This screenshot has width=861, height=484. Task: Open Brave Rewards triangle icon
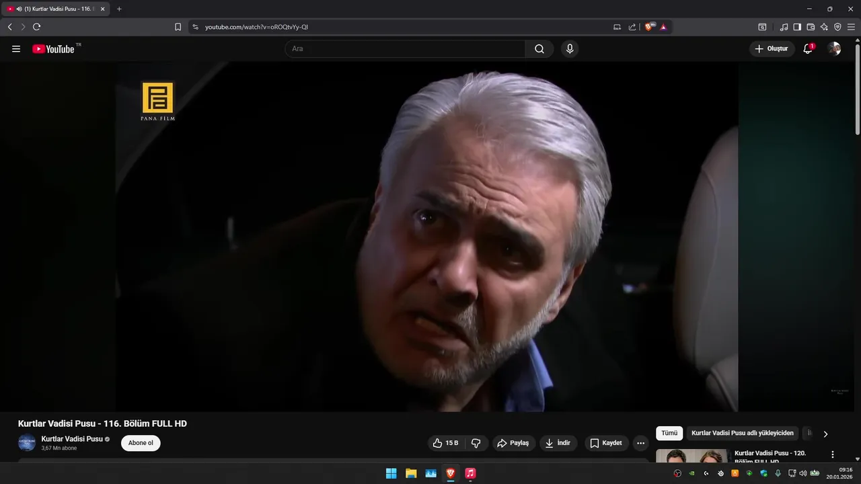(663, 27)
